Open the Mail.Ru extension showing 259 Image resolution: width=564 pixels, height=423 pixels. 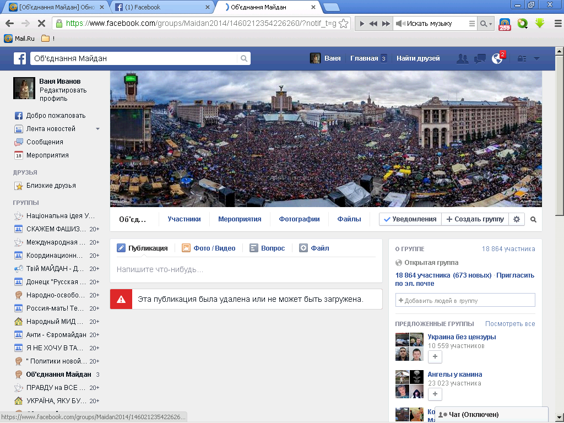[x=505, y=24]
